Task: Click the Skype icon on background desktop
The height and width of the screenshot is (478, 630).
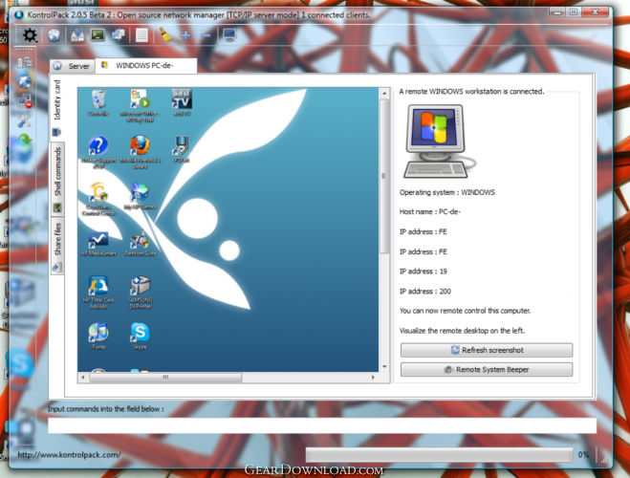Action: point(19,364)
